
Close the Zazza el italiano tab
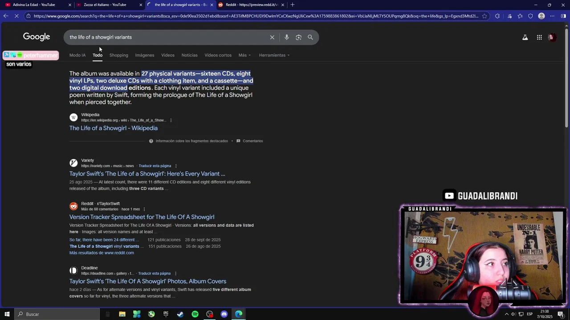click(141, 5)
